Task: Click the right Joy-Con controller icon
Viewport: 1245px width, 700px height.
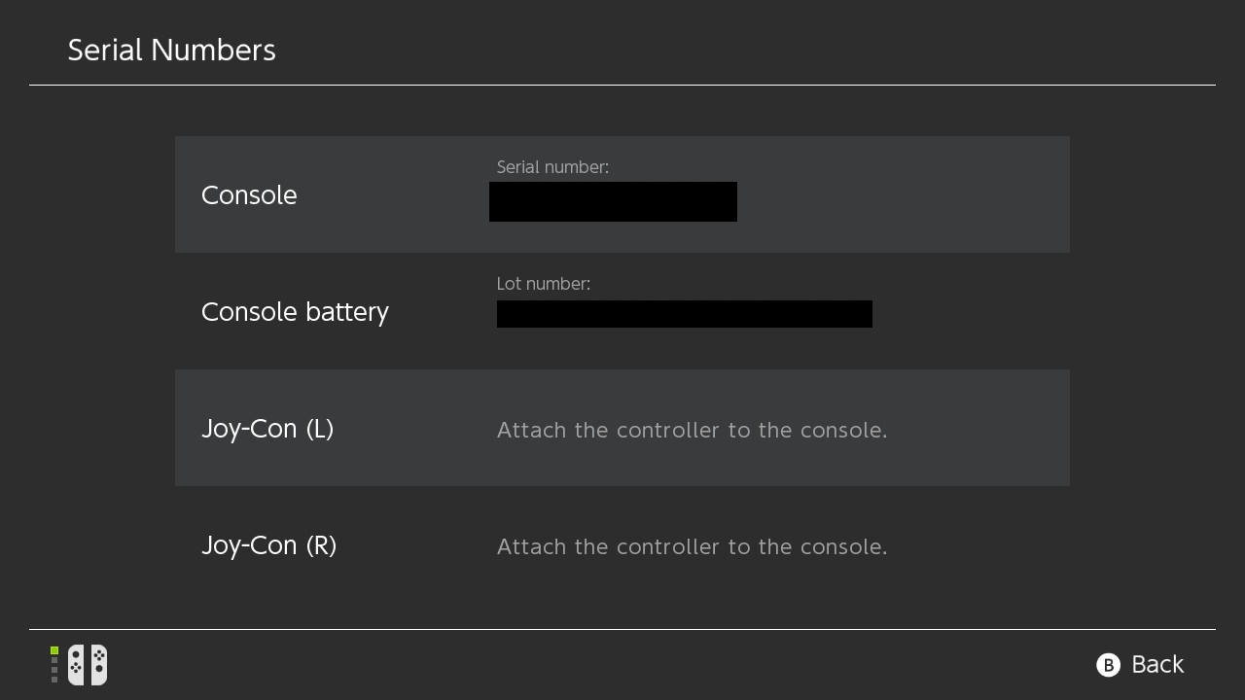Action: pos(98,665)
